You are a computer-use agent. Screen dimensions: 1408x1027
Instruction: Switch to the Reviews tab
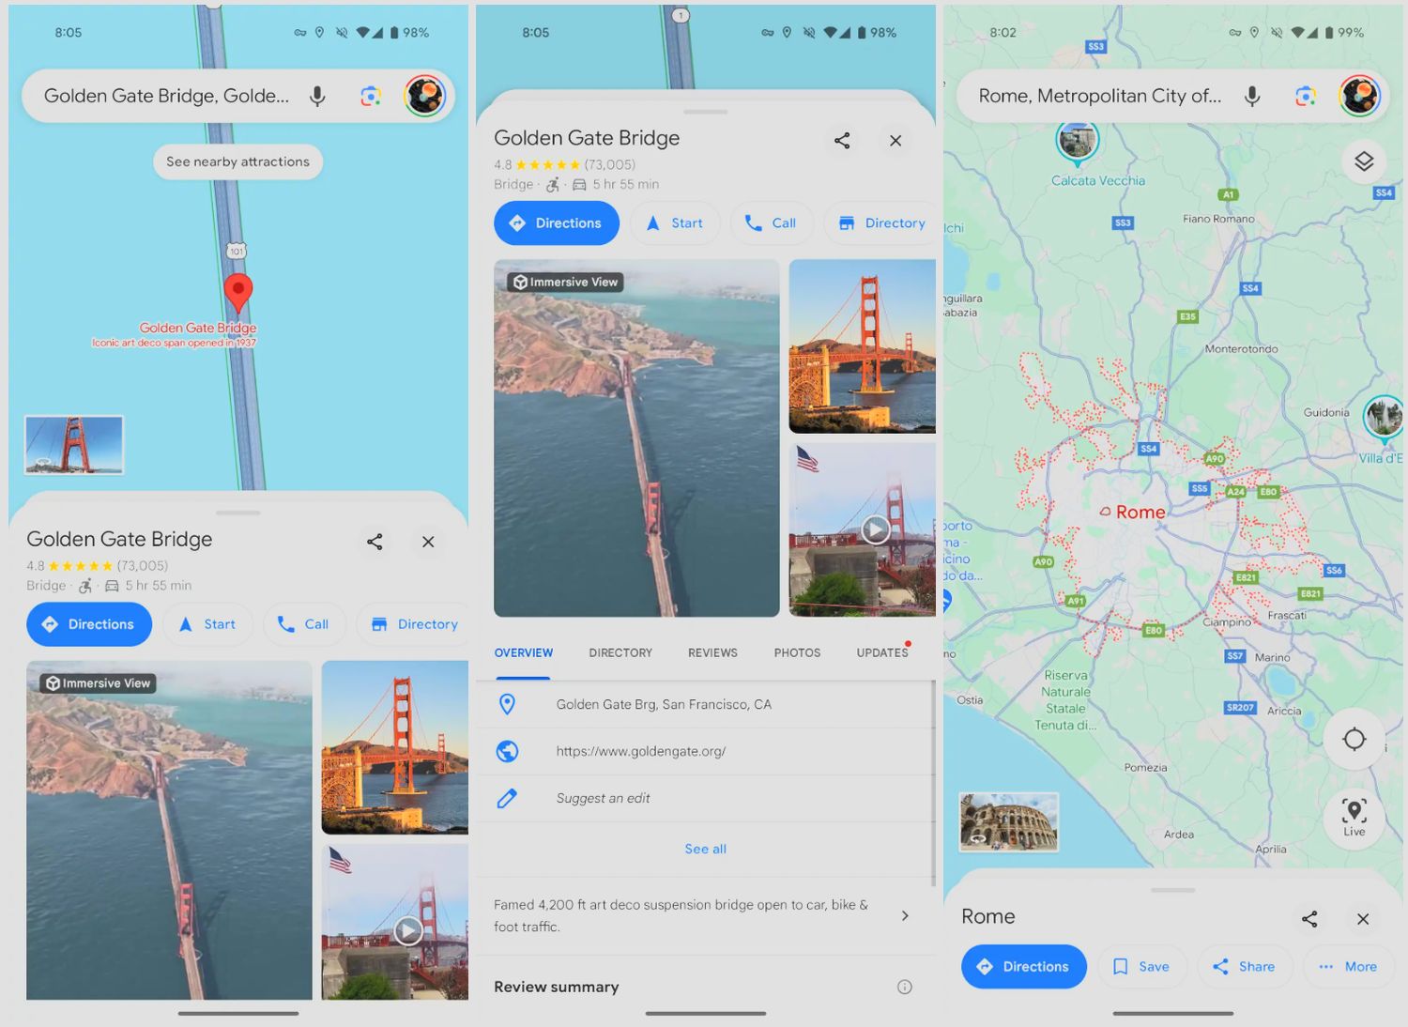click(x=712, y=652)
